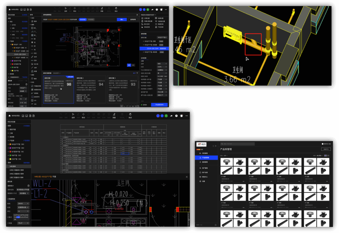Select the plan card scored 94
Image resolution: width=339 pixels, height=233 pixels.
[91, 89]
